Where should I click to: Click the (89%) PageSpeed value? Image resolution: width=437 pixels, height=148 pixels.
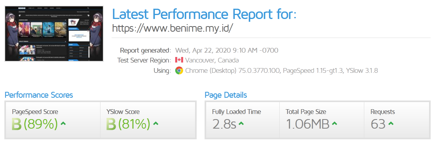coord(41,124)
